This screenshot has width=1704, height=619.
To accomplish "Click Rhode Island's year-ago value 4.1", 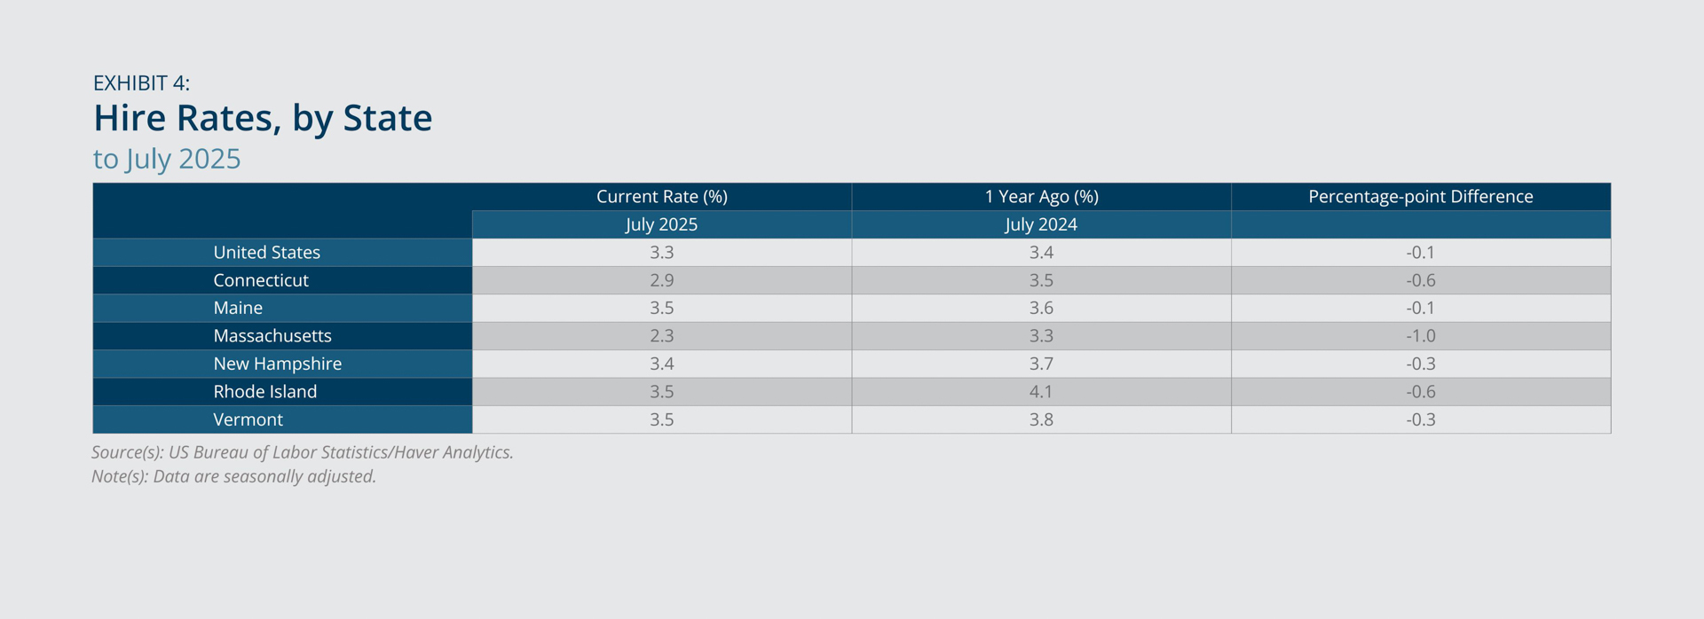I will pyautogui.click(x=1041, y=392).
